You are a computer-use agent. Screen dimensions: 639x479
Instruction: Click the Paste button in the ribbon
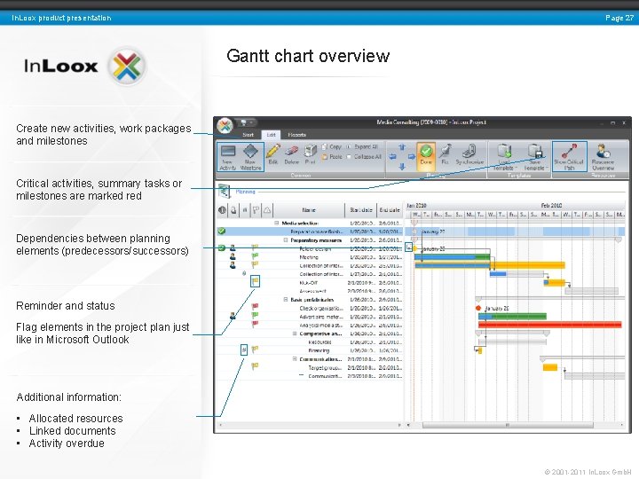pyautogui.click(x=332, y=156)
